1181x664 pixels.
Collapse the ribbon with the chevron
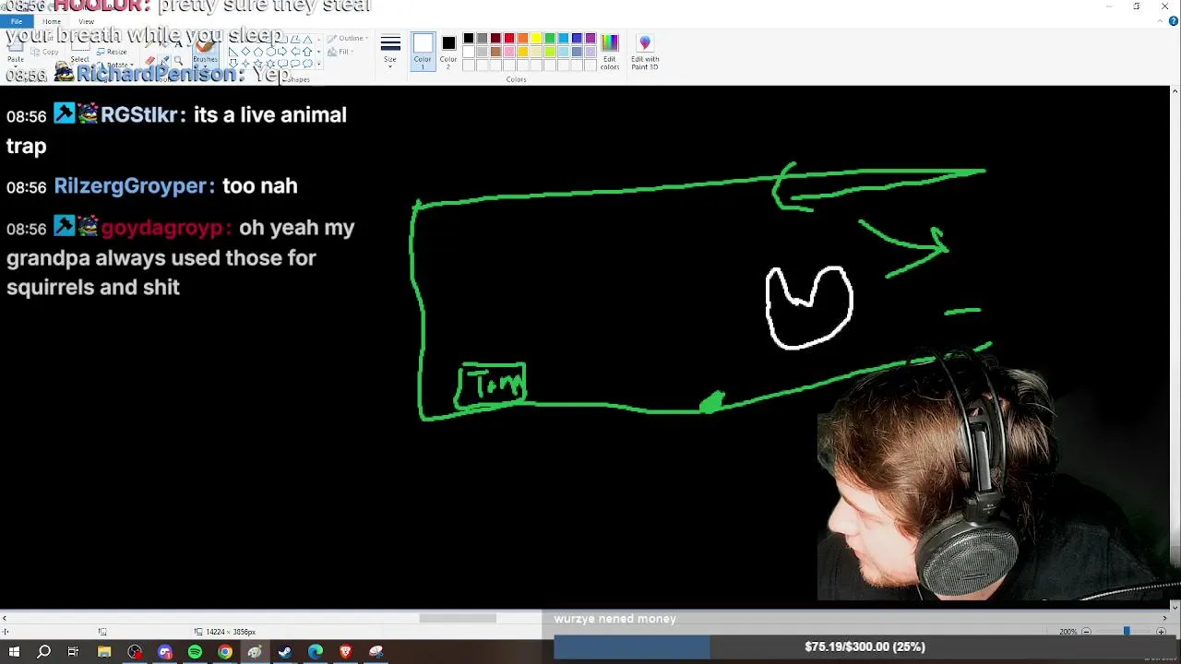1161,20
